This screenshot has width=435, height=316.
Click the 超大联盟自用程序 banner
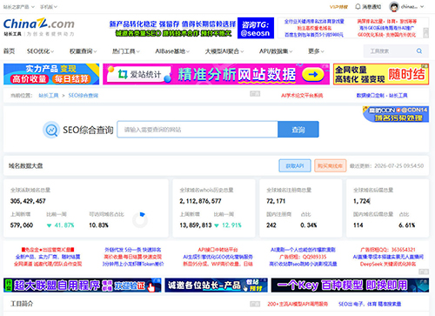pos(83,285)
